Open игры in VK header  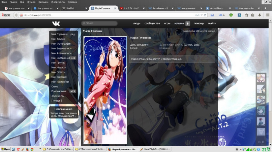click(x=167, y=23)
